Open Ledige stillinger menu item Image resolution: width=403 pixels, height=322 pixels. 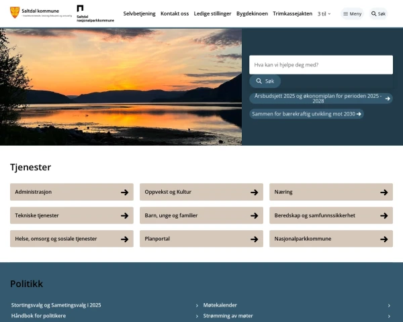[212, 13]
